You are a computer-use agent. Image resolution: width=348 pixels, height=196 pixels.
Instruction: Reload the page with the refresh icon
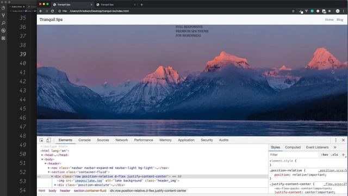click(x=52, y=11)
